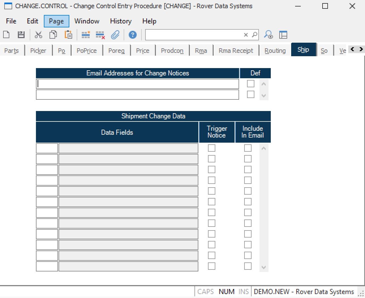Open help with the question mark icon
This screenshot has height=298, width=365.
pyautogui.click(x=132, y=35)
